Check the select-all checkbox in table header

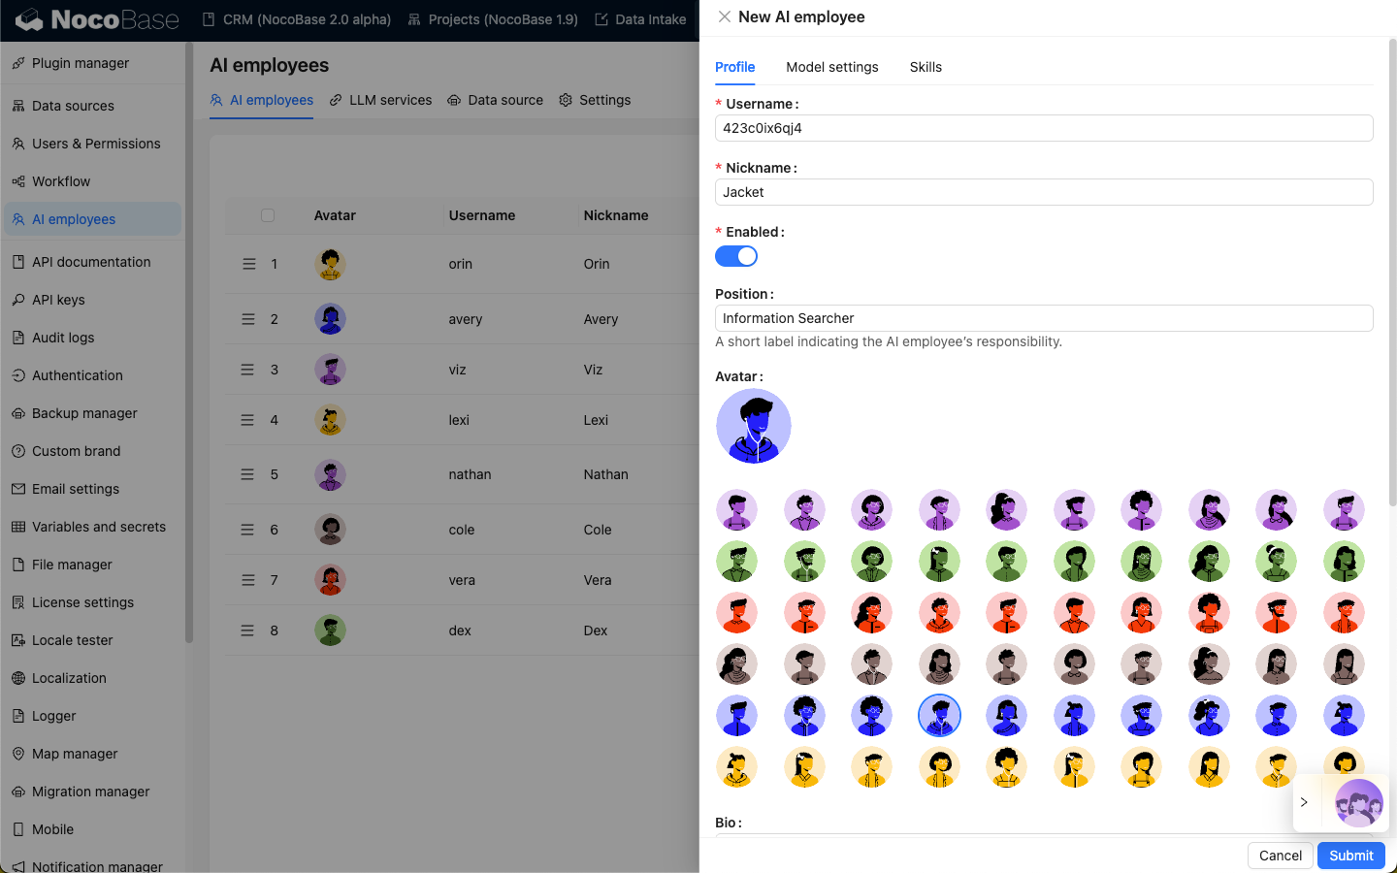click(x=268, y=215)
